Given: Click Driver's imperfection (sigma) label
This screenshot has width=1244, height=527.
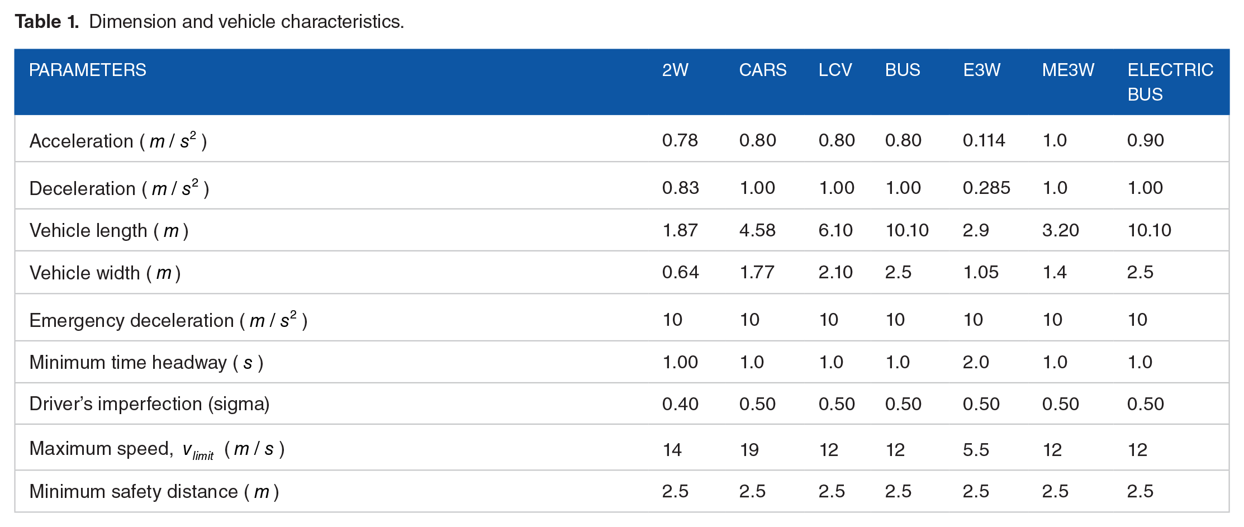Looking at the screenshot, I should pyautogui.click(x=149, y=403).
